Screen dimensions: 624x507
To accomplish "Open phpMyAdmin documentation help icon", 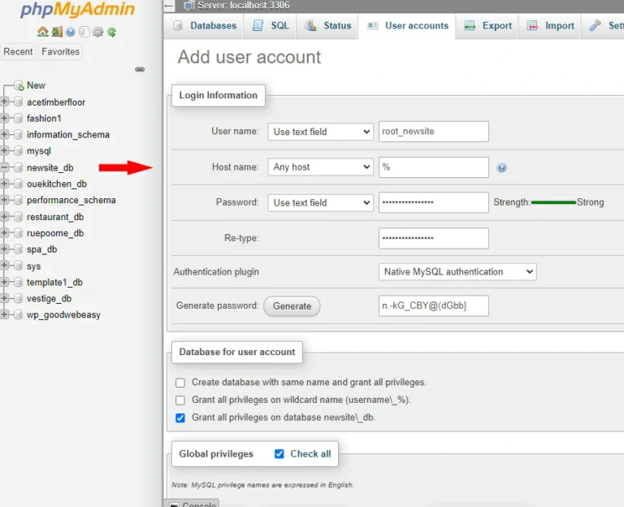I will (x=71, y=32).
